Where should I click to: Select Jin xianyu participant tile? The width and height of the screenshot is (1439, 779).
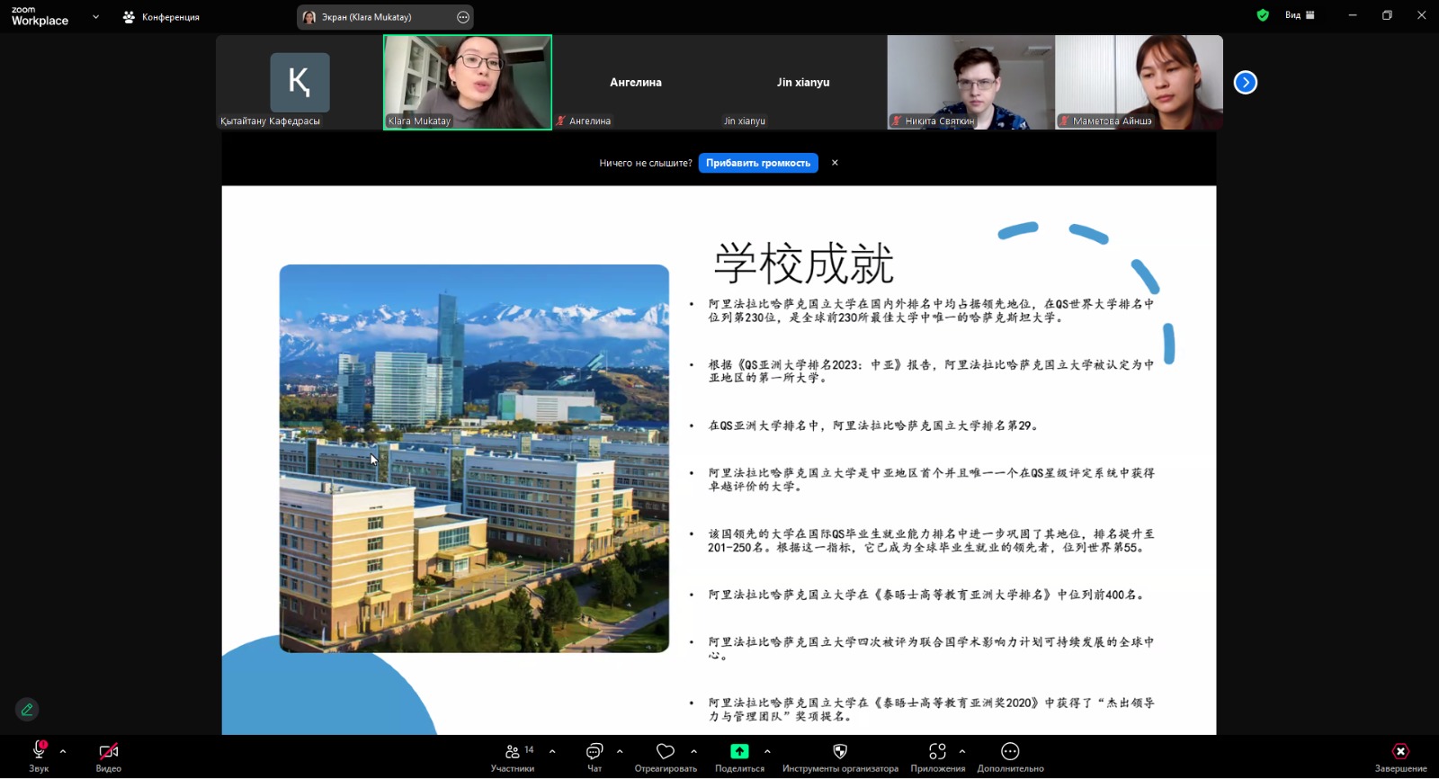803,83
